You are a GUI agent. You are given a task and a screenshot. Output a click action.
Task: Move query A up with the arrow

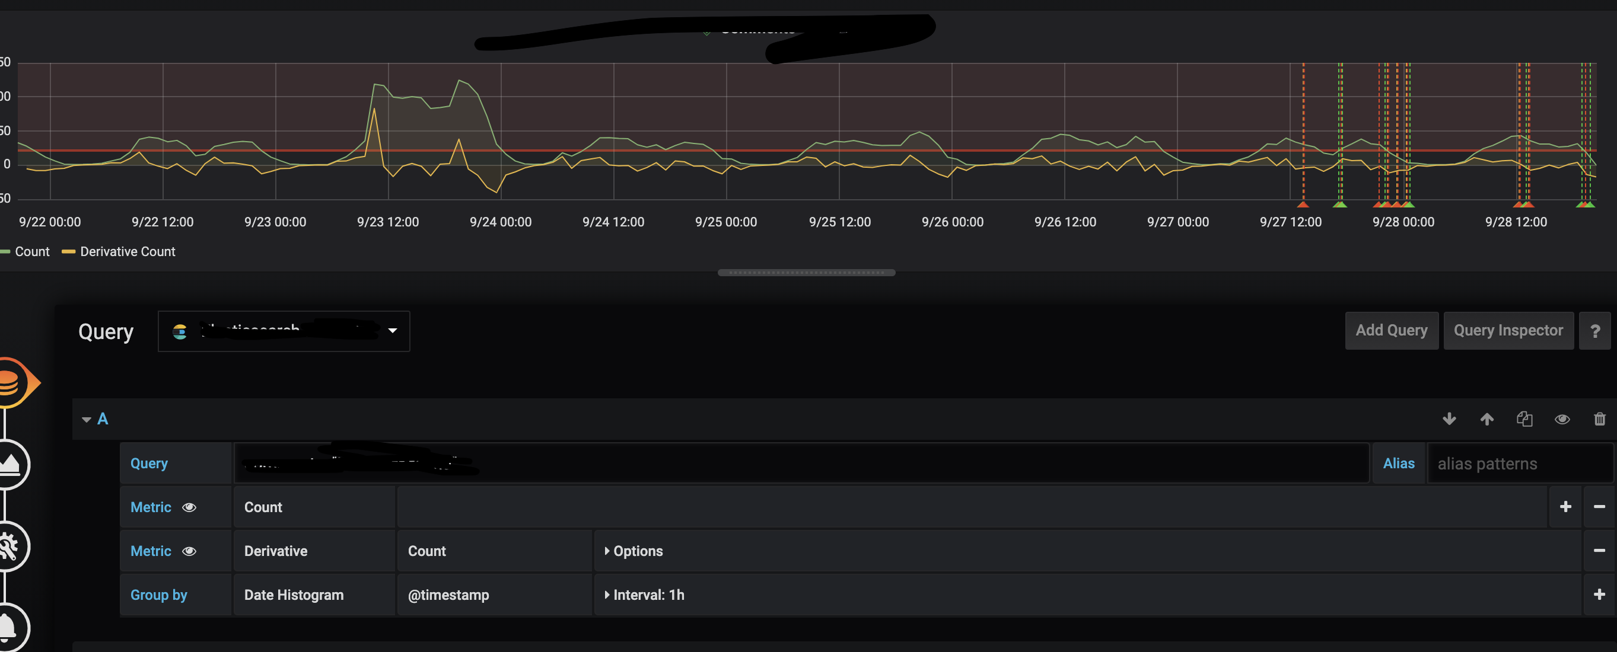click(1487, 419)
